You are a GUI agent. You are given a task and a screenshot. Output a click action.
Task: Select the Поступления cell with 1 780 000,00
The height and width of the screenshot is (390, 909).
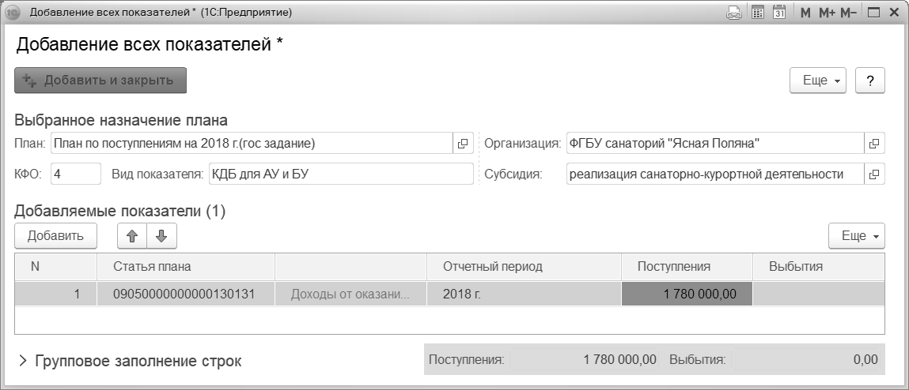[687, 294]
